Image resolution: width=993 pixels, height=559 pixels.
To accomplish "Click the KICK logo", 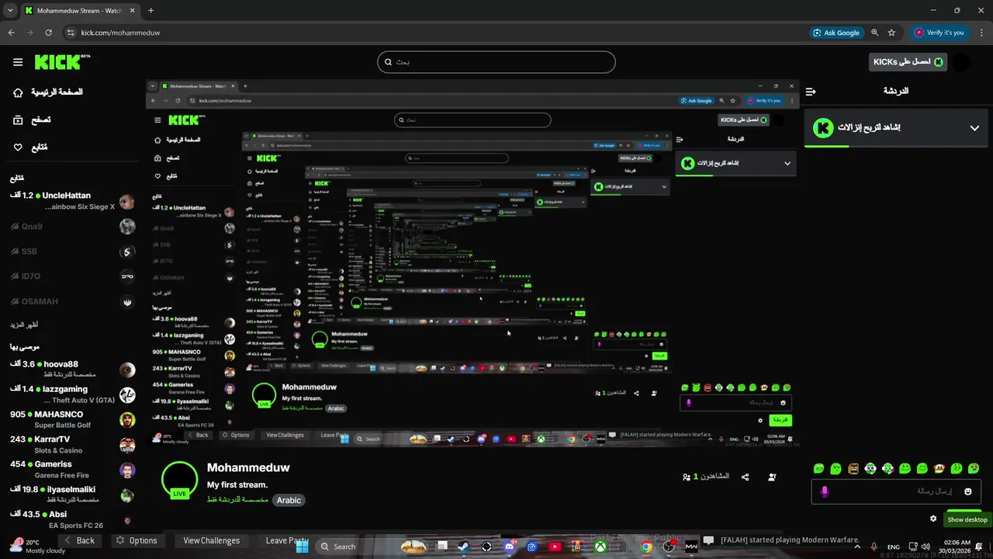I will click(62, 62).
